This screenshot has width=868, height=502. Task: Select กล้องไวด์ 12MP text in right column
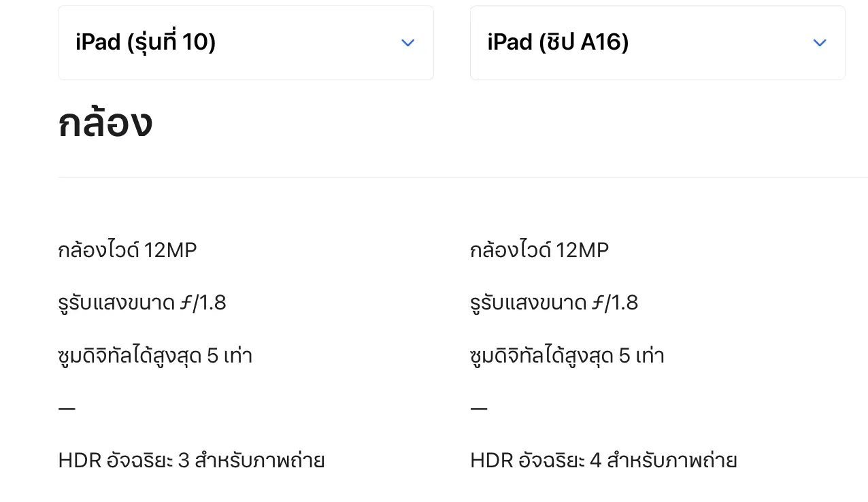pos(539,251)
